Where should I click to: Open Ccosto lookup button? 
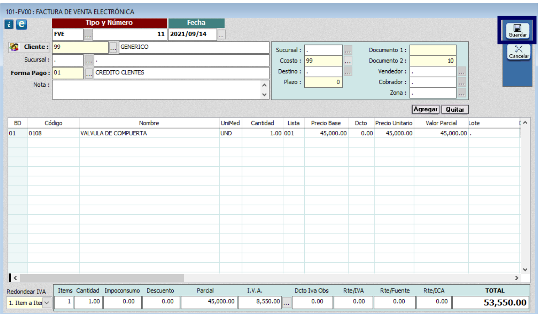[348, 61]
